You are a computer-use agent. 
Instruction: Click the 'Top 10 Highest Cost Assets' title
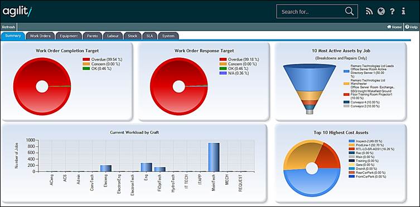click(341, 132)
